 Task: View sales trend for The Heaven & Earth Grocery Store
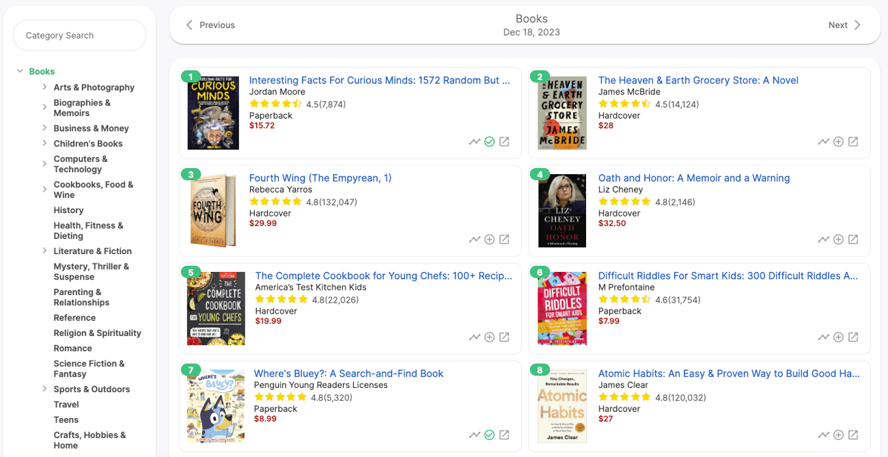point(824,141)
